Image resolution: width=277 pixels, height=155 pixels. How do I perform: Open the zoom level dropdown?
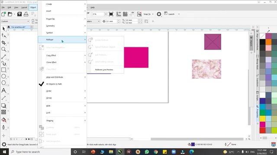pos(106,14)
